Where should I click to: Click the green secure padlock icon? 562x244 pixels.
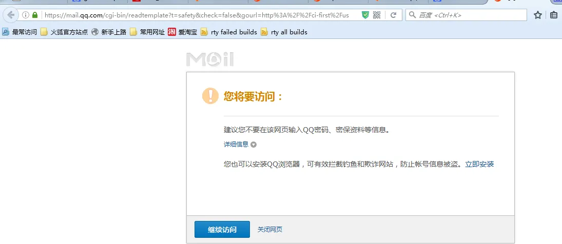(35, 15)
